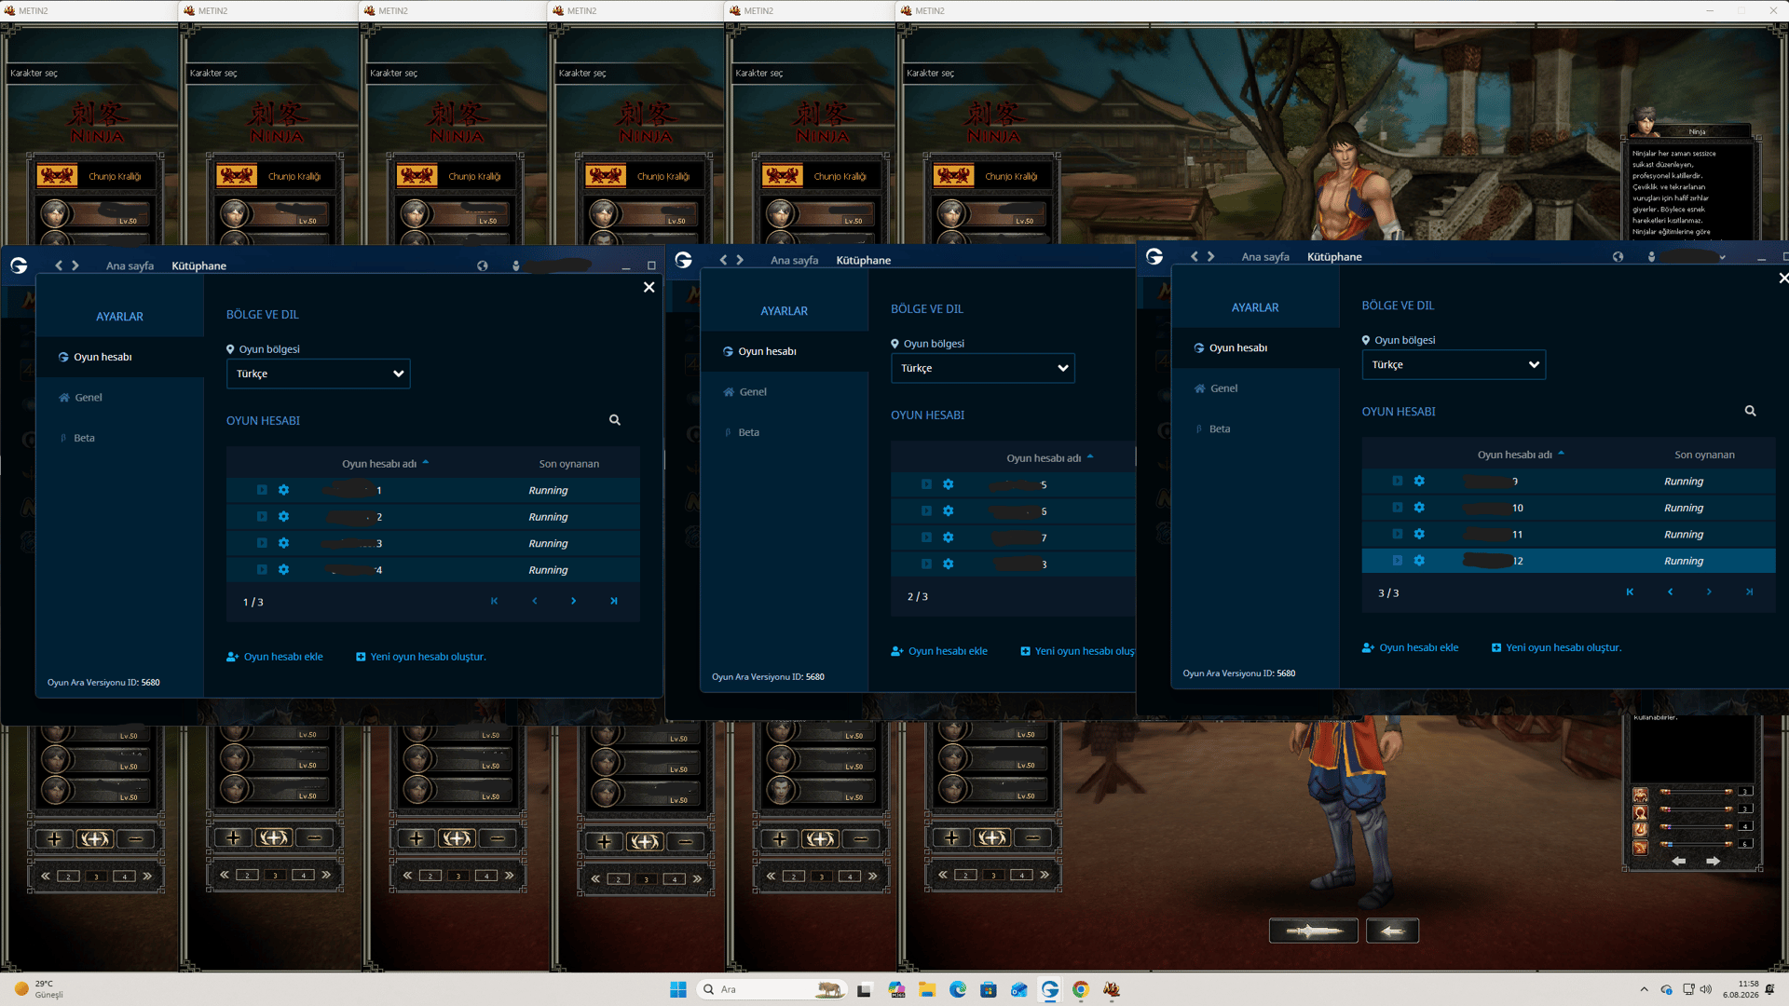Go back using the arrow in the 1 / 3 launcher
The image size is (1789, 1006).
point(59,265)
